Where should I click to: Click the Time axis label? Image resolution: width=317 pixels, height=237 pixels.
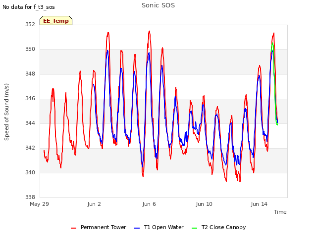[x=280, y=212]
